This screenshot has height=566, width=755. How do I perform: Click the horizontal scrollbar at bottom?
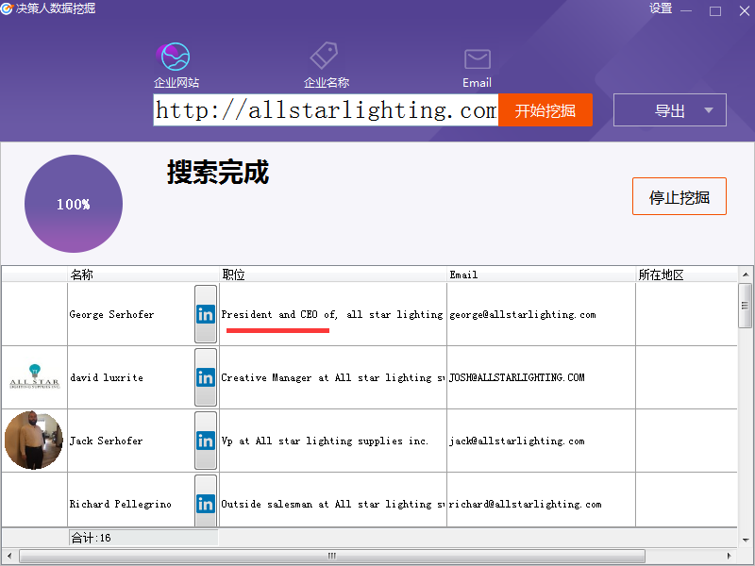tap(330, 556)
